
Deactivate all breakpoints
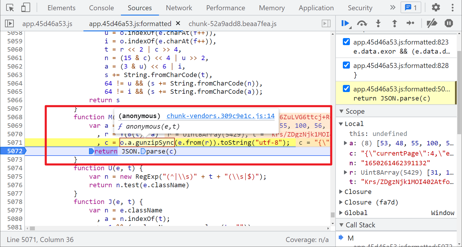(x=432, y=23)
